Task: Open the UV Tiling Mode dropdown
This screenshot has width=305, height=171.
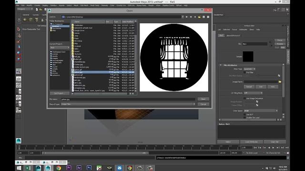Action: [x=253, y=93]
